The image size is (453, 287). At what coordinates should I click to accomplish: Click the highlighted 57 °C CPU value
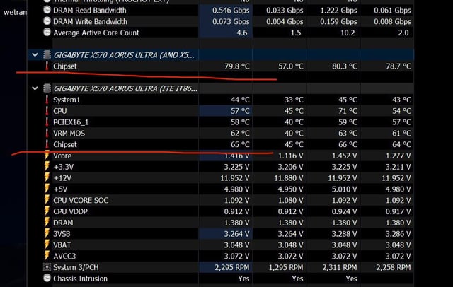pos(240,111)
